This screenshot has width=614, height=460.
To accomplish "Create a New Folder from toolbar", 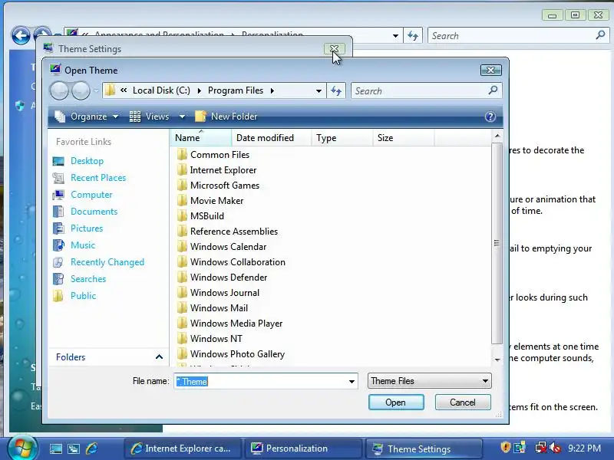I will [x=226, y=117].
